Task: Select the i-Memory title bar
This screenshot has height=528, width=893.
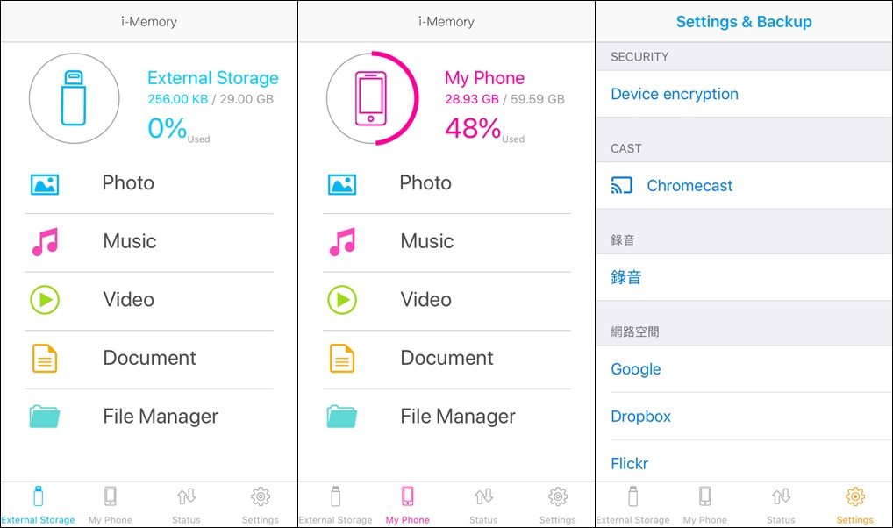Action: [148, 21]
